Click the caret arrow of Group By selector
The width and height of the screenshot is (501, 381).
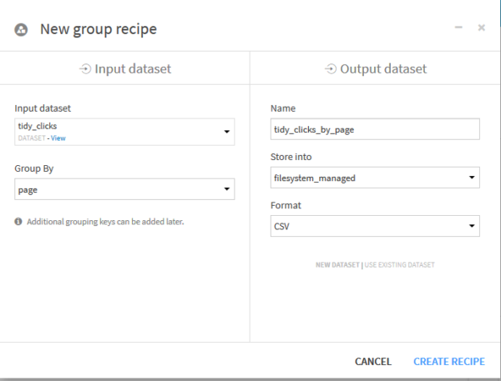(x=227, y=189)
